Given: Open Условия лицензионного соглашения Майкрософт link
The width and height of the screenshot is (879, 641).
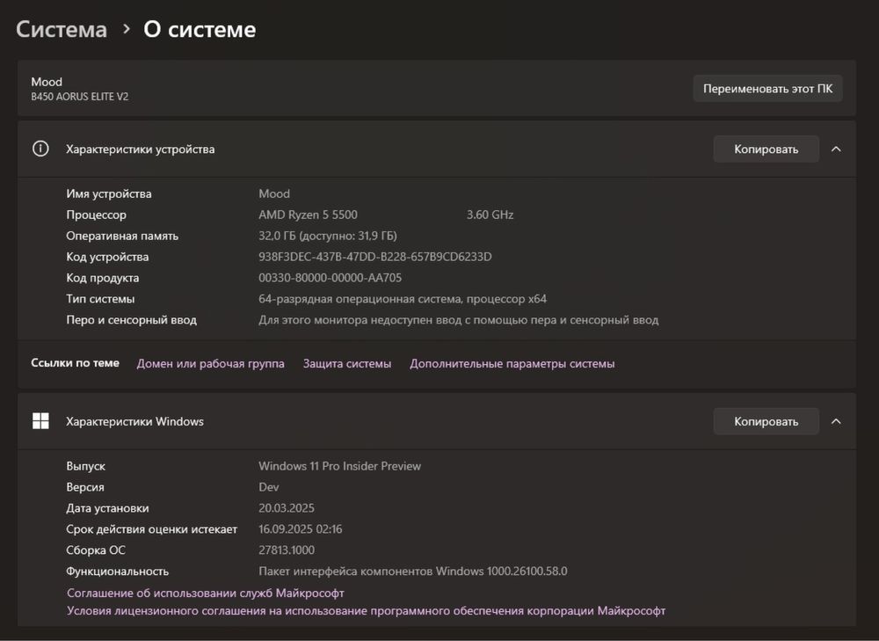Looking at the screenshot, I should 366,611.
